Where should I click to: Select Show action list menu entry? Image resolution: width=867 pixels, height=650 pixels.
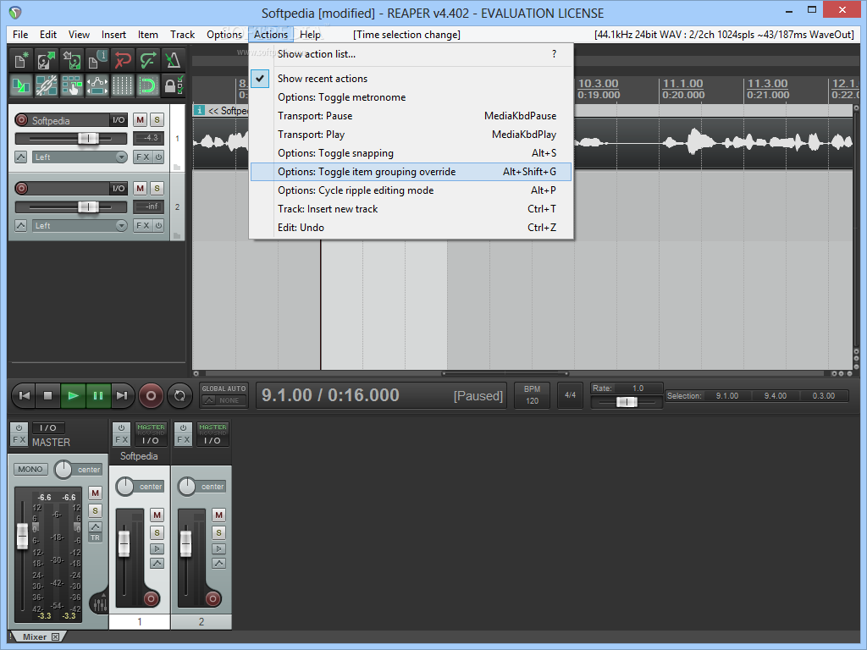point(411,54)
